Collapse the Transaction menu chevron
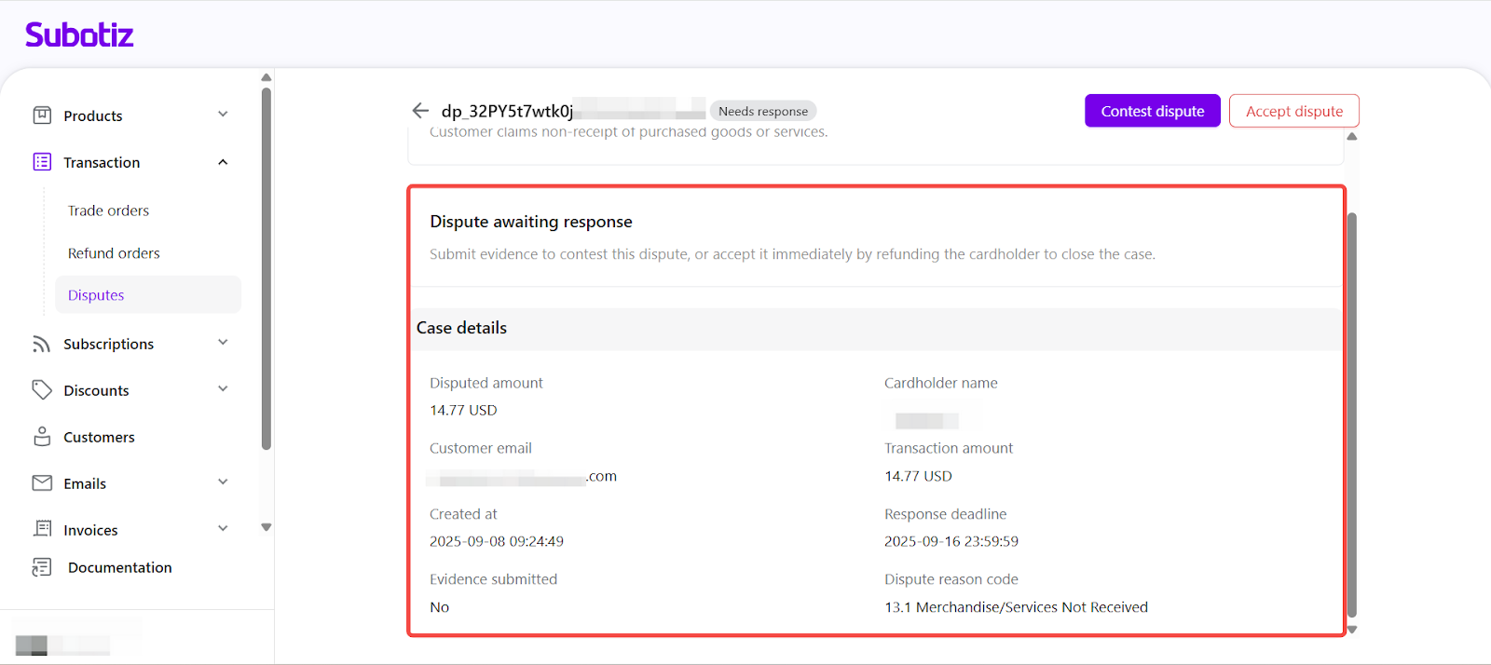 (223, 162)
